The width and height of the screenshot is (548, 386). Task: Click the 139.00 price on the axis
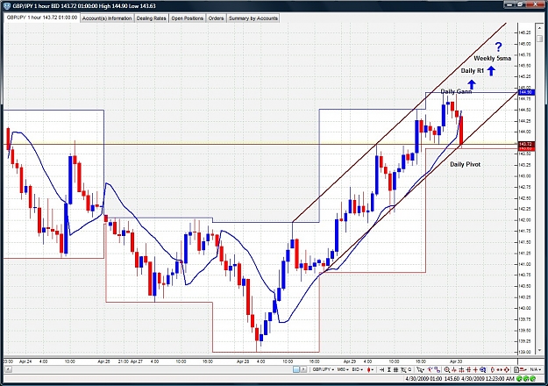click(x=525, y=352)
